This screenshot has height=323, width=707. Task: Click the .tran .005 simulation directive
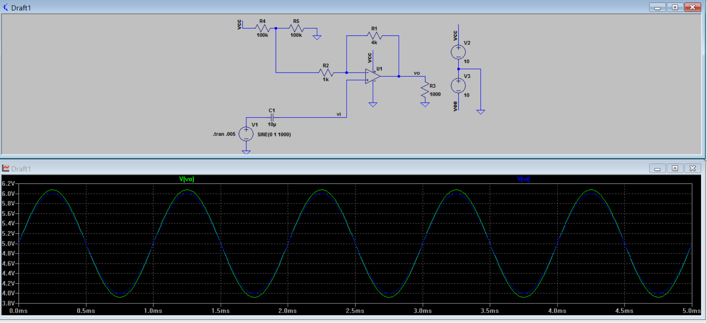tap(224, 134)
